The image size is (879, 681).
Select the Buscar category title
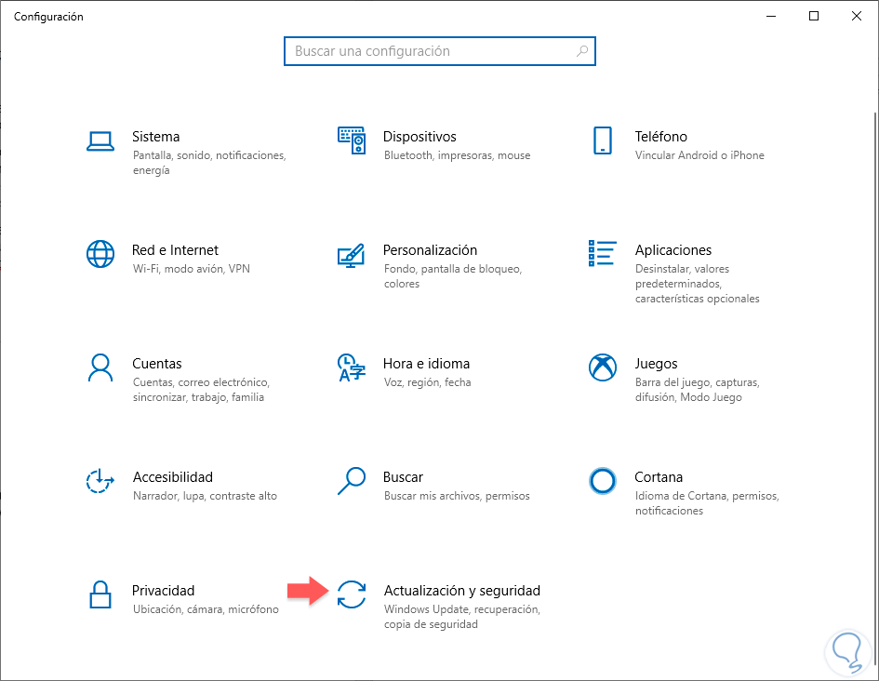(403, 477)
